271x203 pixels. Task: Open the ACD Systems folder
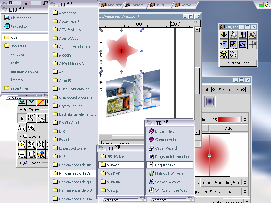tap(74, 30)
